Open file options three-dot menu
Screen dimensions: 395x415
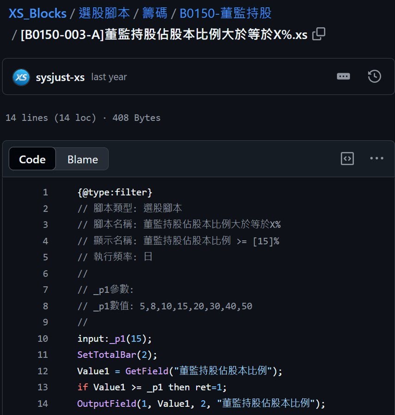tap(377, 159)
